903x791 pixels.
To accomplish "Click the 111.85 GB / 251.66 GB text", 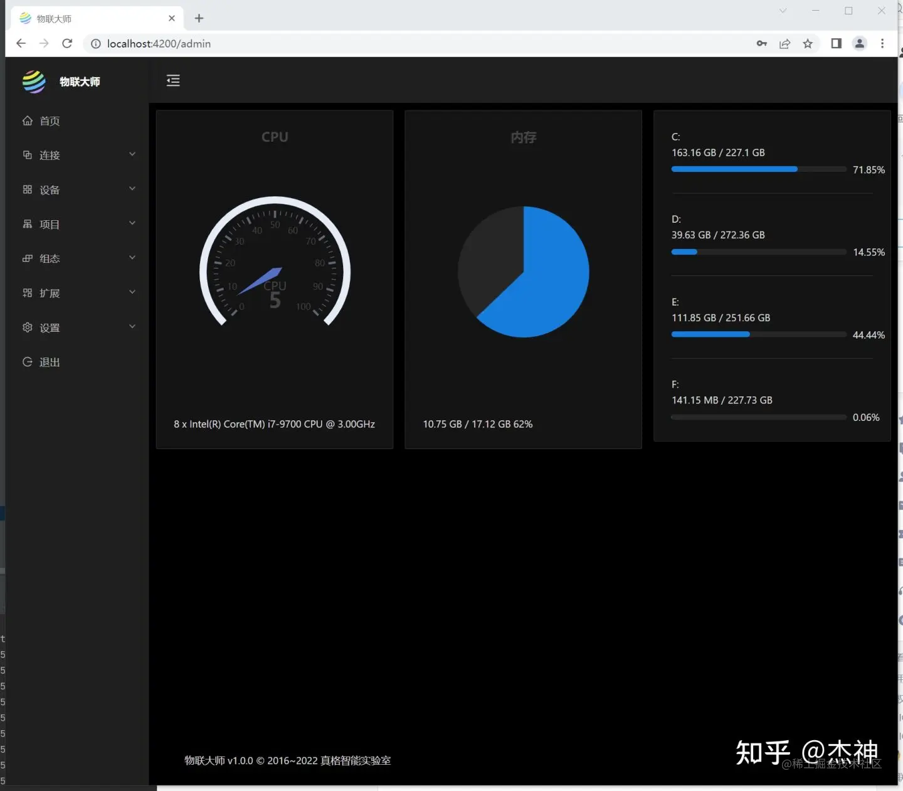I will coord(721,317).
